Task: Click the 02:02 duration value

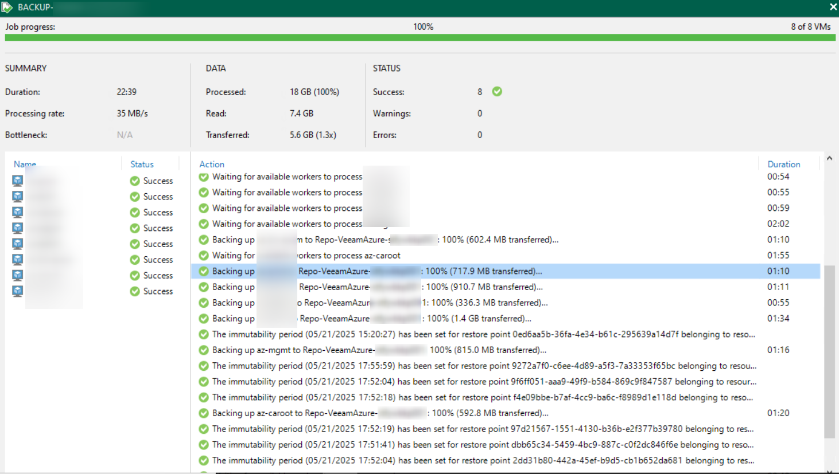Action: [778, 224]
